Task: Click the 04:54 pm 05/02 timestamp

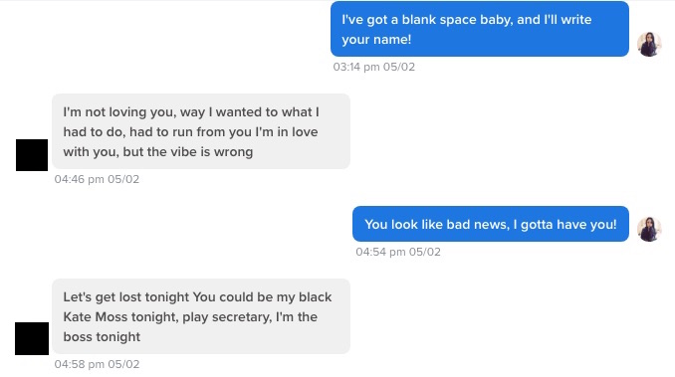Action: 398,252
